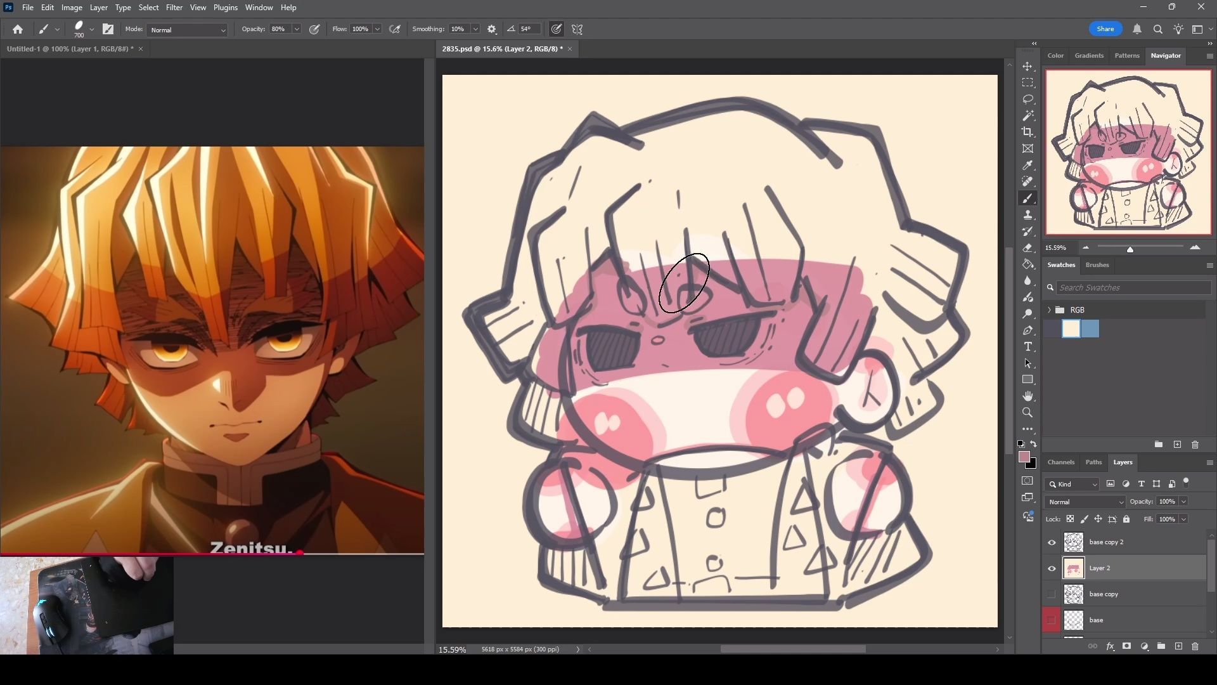Select the Move tool
1217x685 pixels.
pyautogui.click(x=1027, y=67)
